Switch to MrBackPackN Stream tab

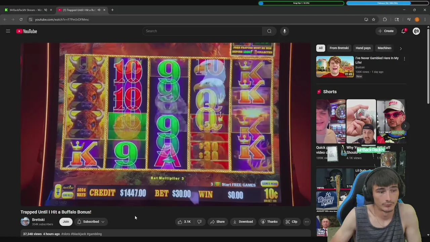click(x=26, y=10)
